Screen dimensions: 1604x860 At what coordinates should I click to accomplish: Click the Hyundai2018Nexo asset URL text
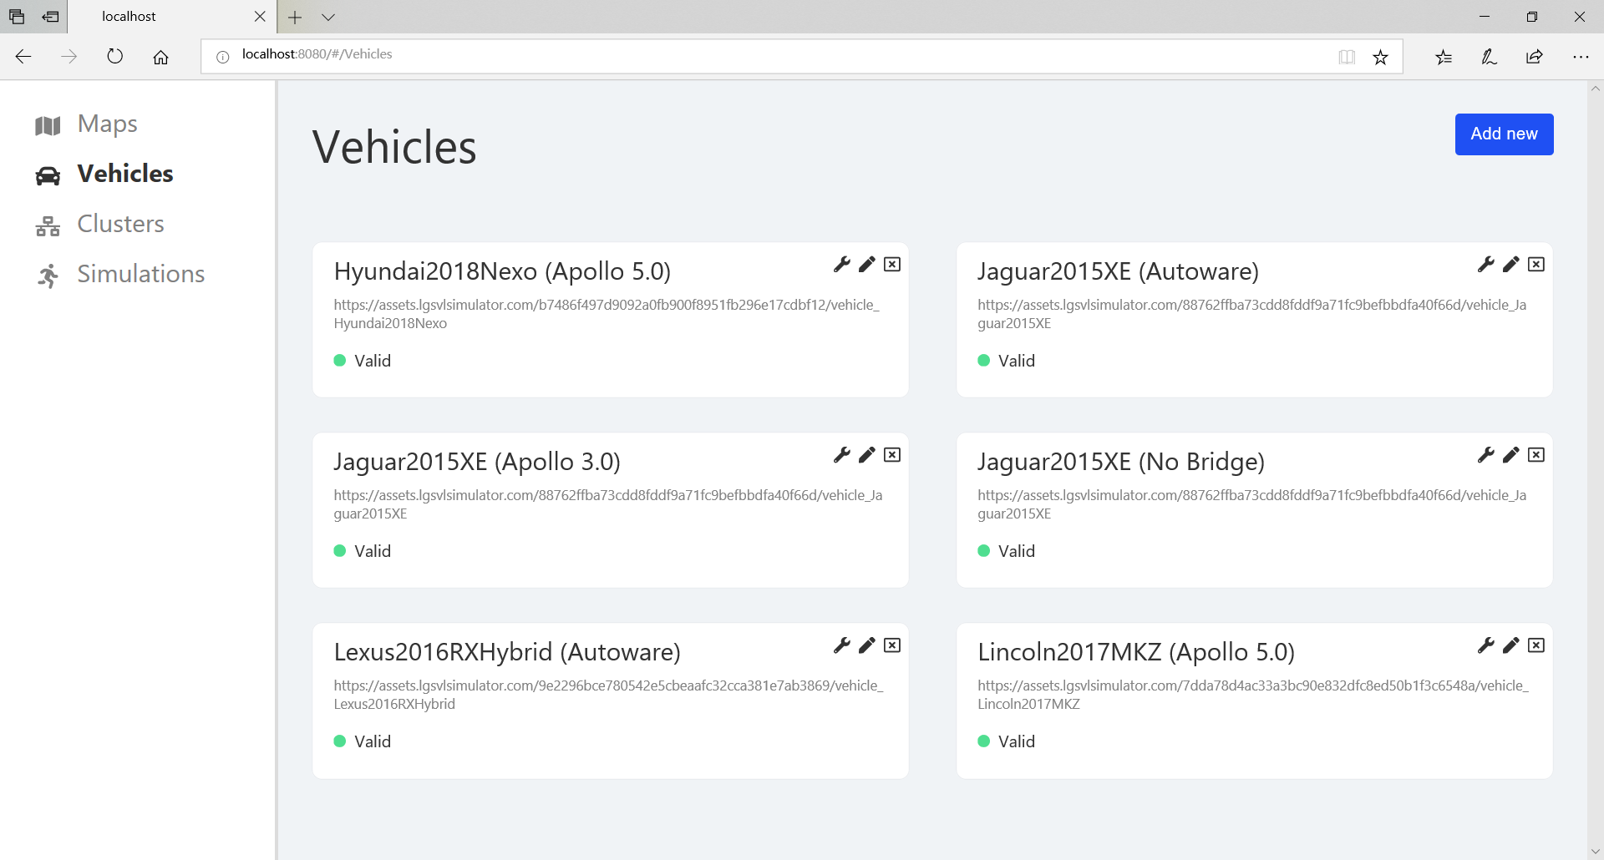tap(607, 314)
